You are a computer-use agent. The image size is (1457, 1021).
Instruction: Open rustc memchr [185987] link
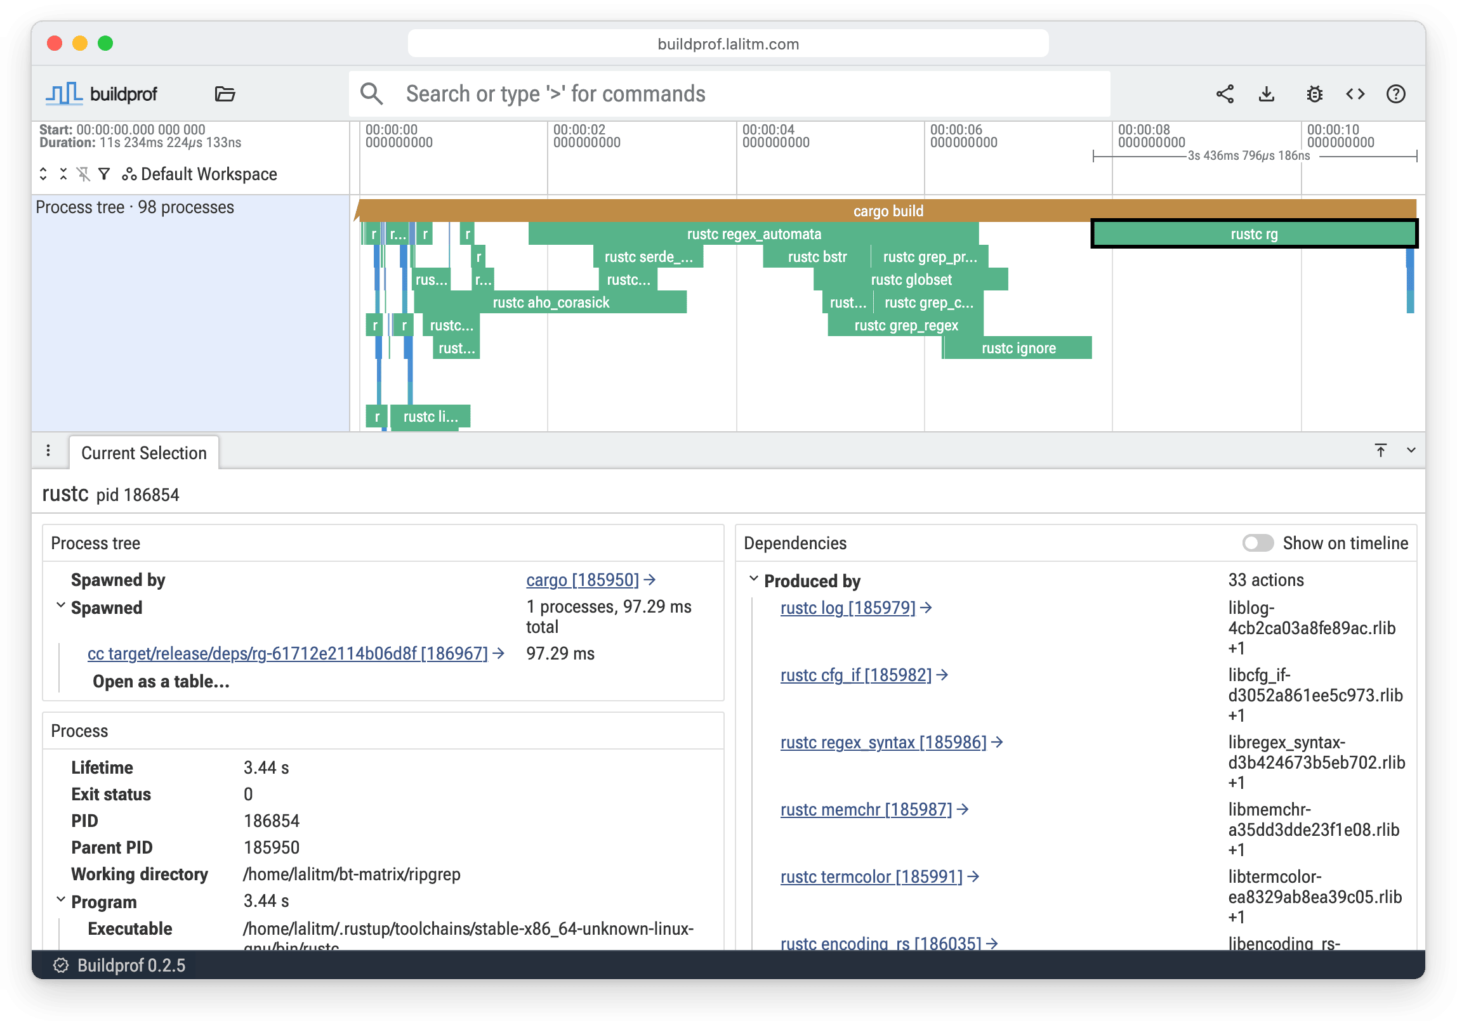(x=866, y=809)
